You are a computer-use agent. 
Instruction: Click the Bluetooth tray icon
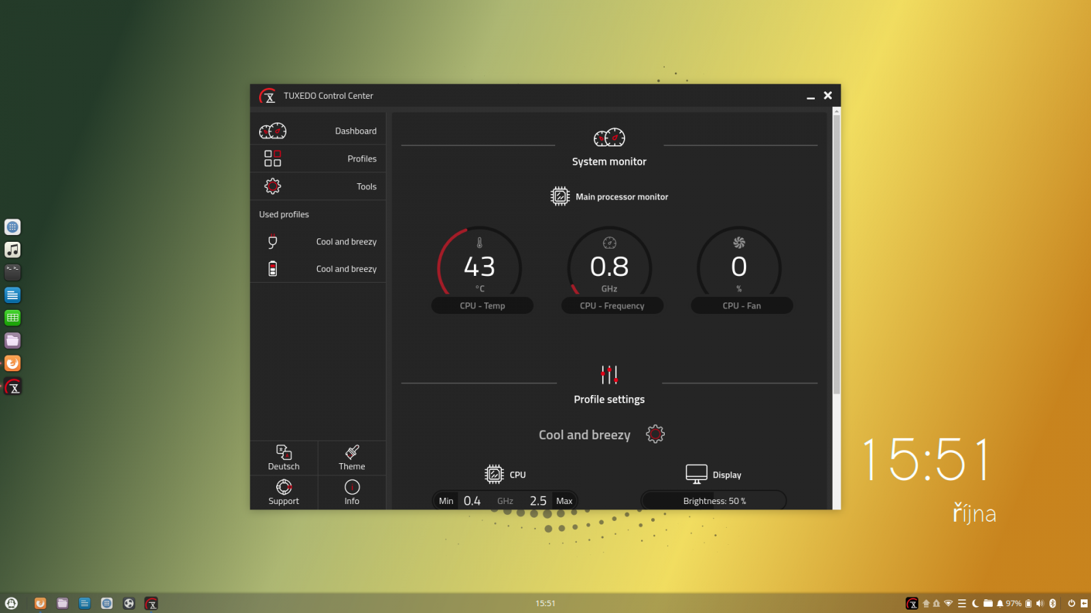pyautogui.click(x=1053, y=603)
